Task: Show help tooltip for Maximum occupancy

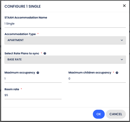Action: tap(38, 73)
